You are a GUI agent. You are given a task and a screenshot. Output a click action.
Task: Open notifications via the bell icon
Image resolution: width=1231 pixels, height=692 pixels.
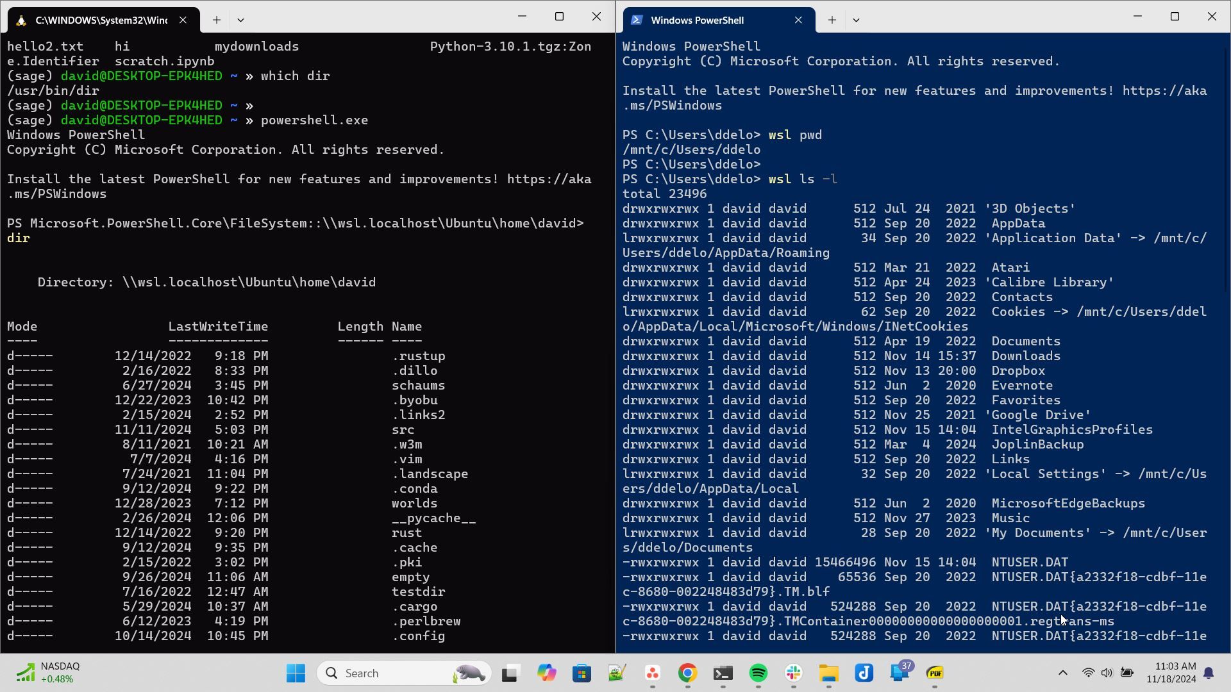1209,673
